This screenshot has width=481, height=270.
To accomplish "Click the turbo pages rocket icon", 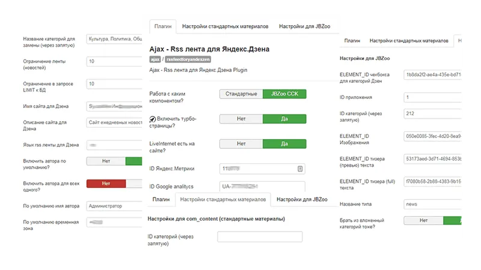I will (x=153, y=119).
